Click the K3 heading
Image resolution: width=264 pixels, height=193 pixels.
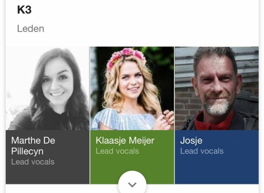tap(24, 10)
